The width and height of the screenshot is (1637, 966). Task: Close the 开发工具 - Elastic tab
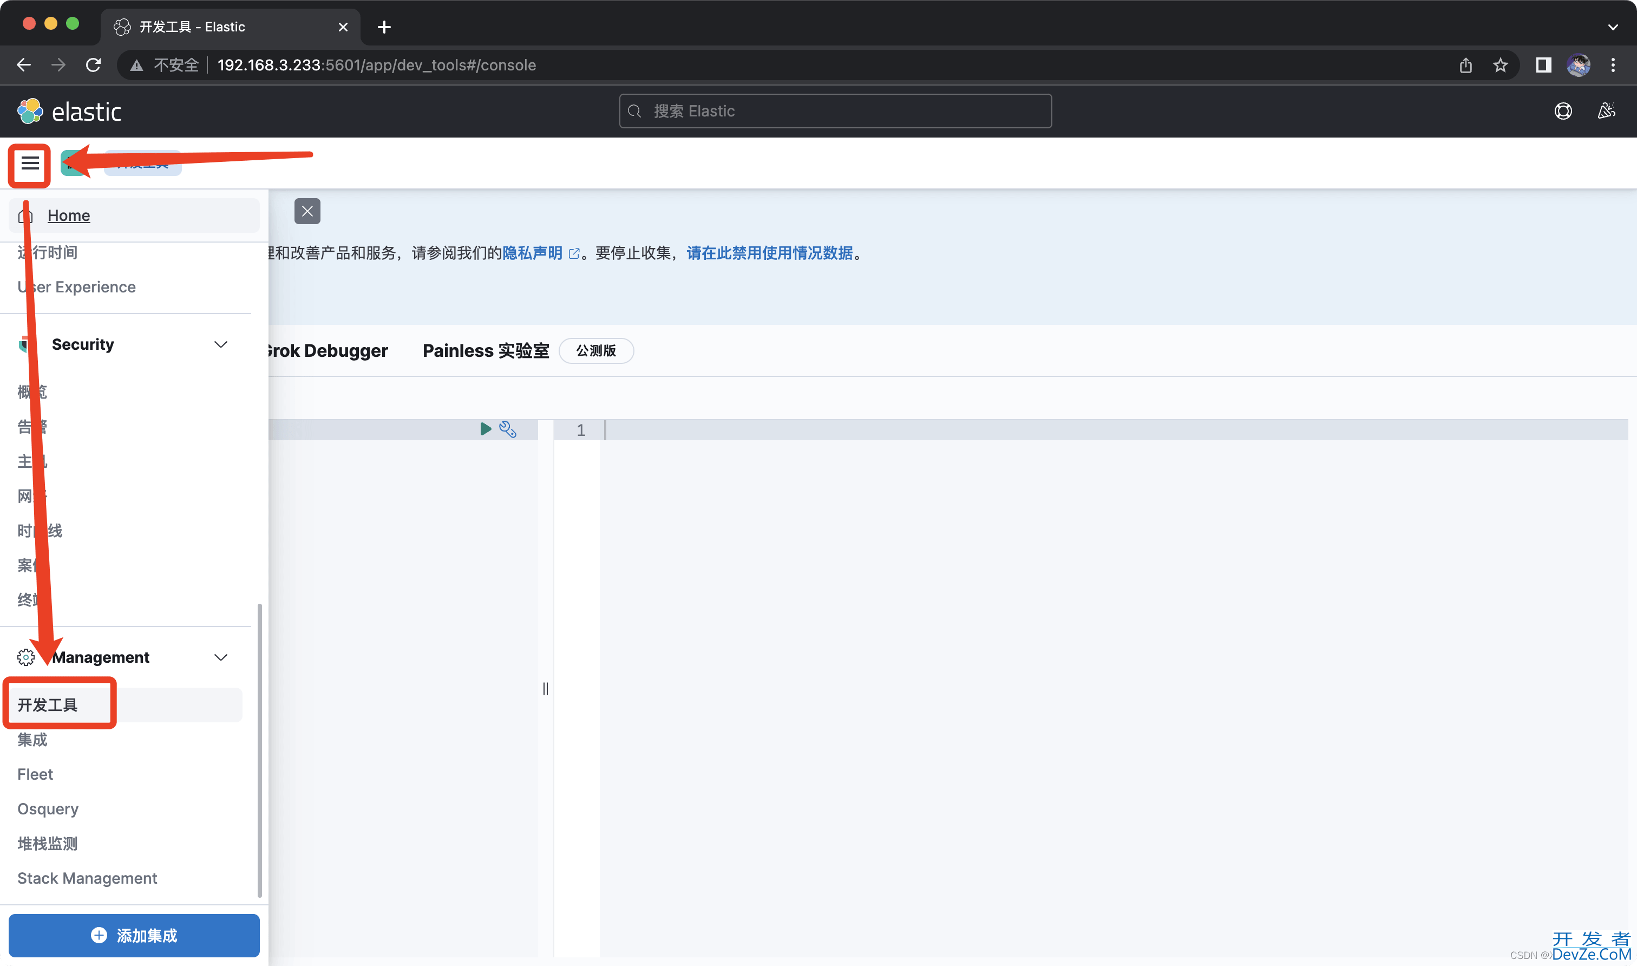(343, 27)
